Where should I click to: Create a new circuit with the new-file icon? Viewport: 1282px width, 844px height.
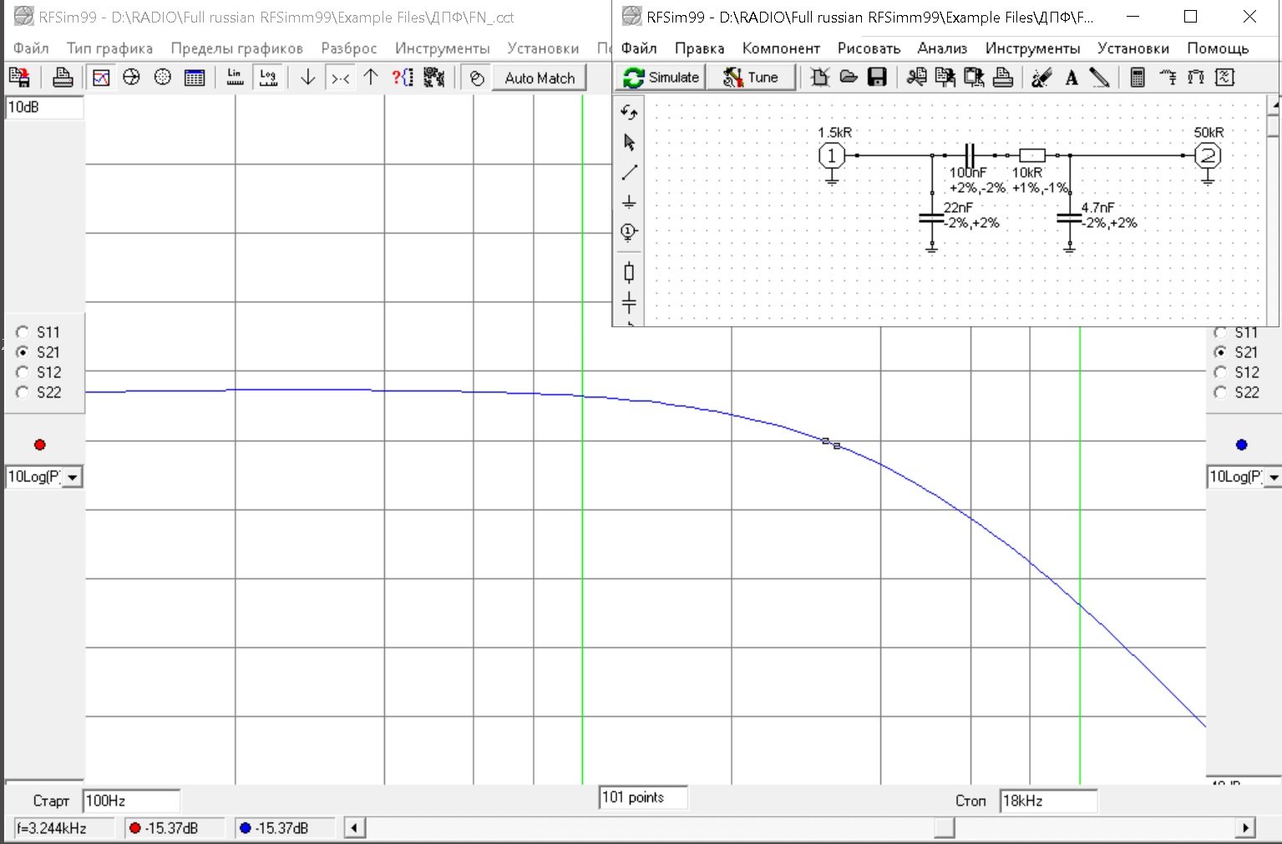point(819,78)
